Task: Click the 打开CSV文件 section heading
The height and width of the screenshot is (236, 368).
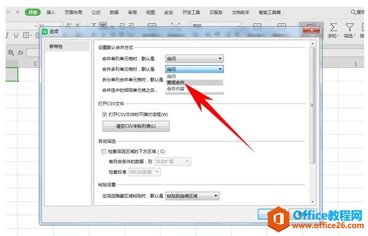Action: tap(111, 104)
